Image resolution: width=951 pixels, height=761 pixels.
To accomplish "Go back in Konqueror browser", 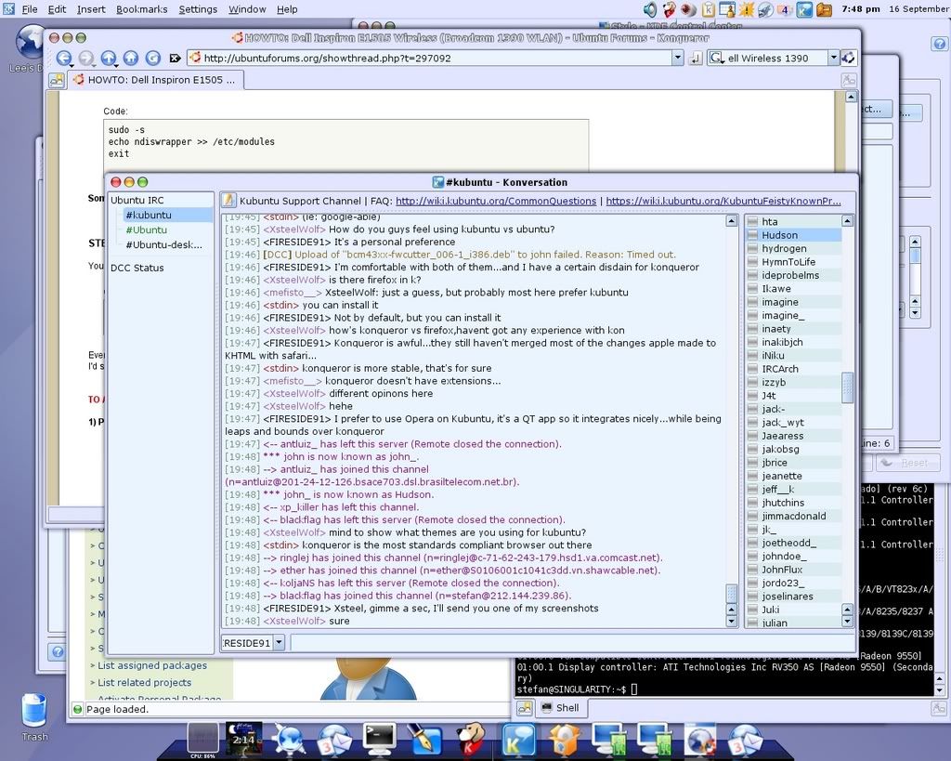I will tap(64, 58).
